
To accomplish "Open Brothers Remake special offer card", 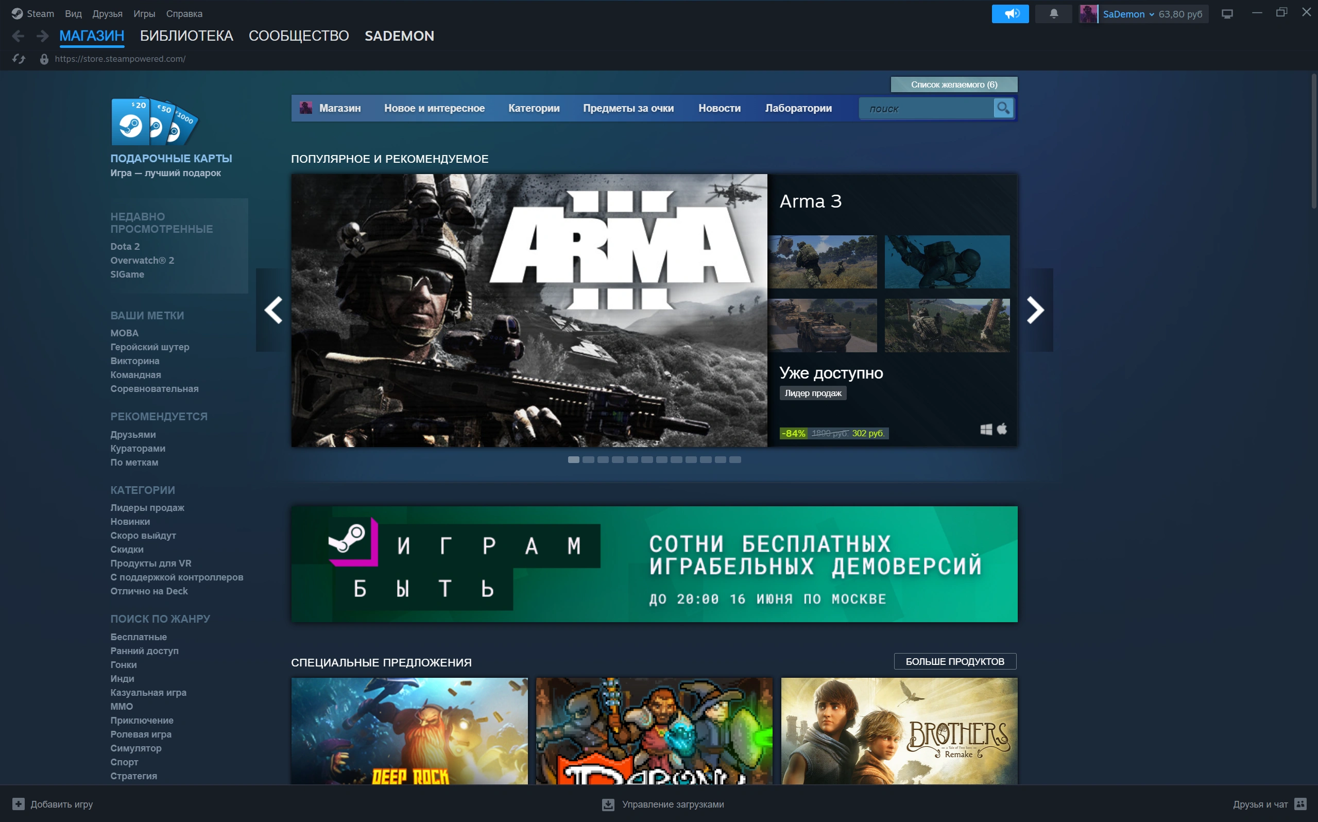I will point(899,731).
